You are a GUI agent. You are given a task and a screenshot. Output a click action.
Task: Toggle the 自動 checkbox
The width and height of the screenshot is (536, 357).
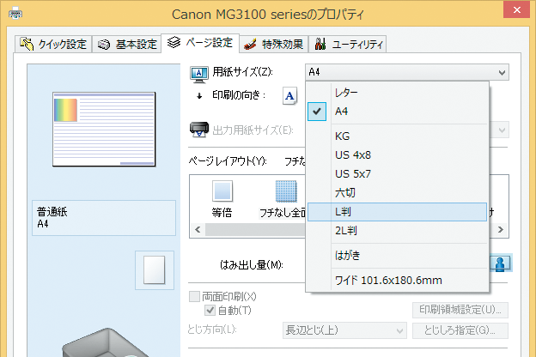(x=210, y=310)
